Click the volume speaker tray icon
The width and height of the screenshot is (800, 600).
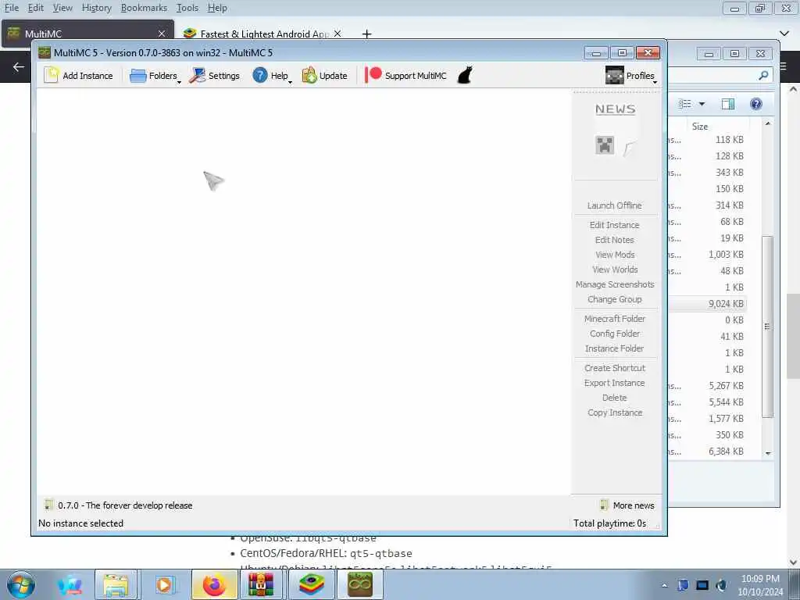coord(721,585)
